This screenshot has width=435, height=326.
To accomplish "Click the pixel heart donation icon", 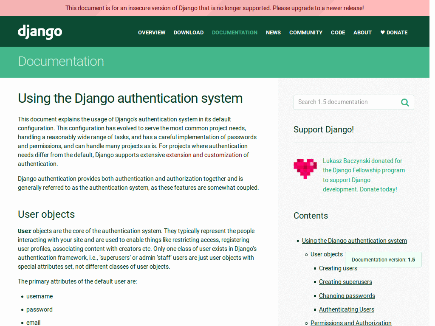I will coord(305,168).
